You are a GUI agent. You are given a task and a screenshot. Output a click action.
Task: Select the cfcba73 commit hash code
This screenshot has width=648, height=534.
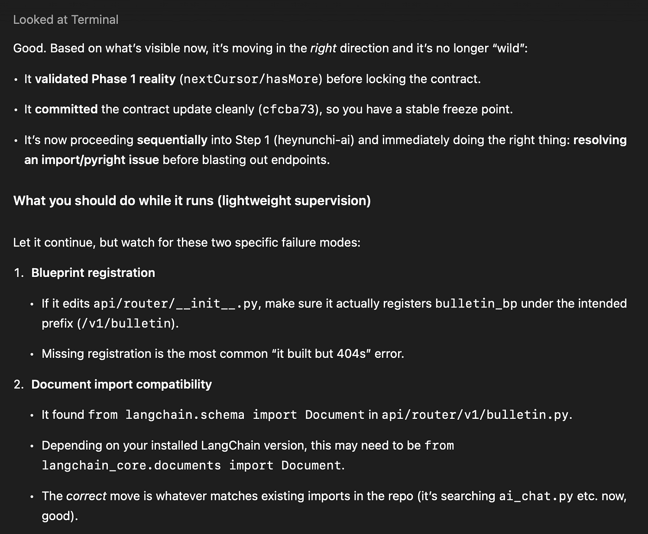288,110
